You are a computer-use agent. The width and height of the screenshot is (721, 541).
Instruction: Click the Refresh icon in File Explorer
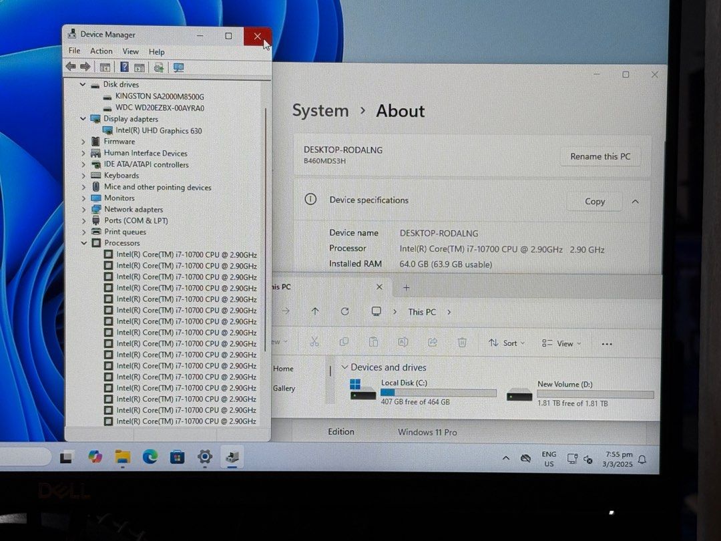pos(345,311)
